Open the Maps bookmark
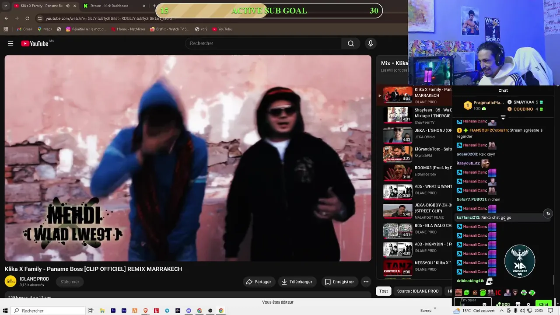Image resolution: width=560 pixels, height=315 pixels. [x=45, y=29]
